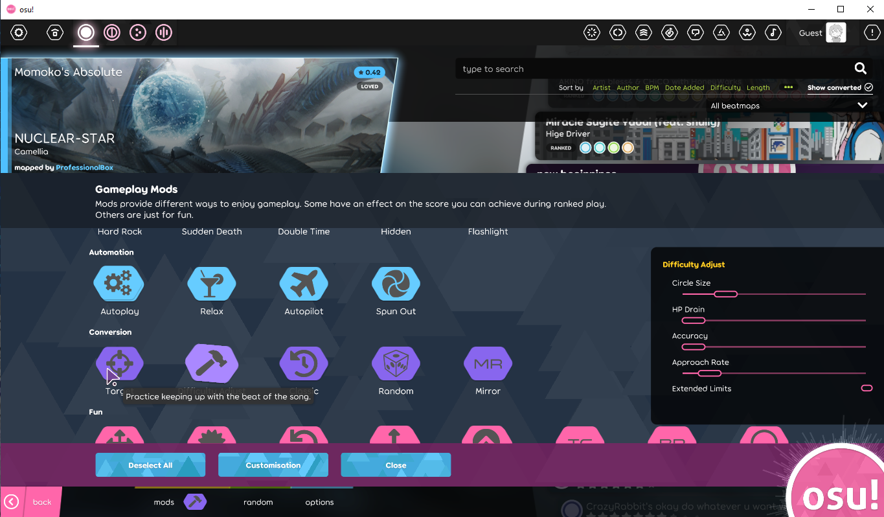The image size is (884, 517).
Task: Enable the Spun Out mod
Action: tap(395, 283)
